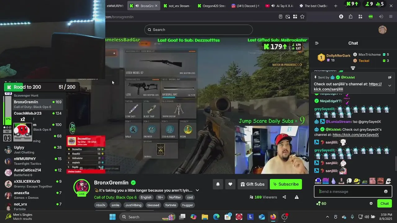Open Call of Duty: Black Ops 6 category
Screen dimensions: 397x223
click(115, 197)
